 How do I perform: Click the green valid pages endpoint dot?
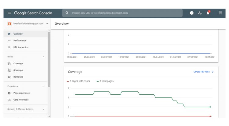coord(210,107)
